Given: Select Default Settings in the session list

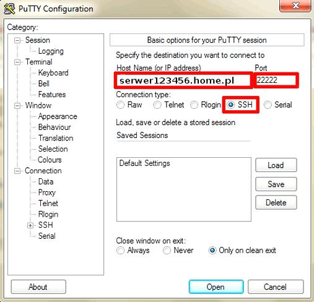Looking at the screenshot, I should 144,163.
